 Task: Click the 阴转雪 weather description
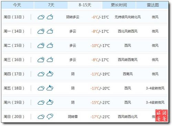pos(73,117)
